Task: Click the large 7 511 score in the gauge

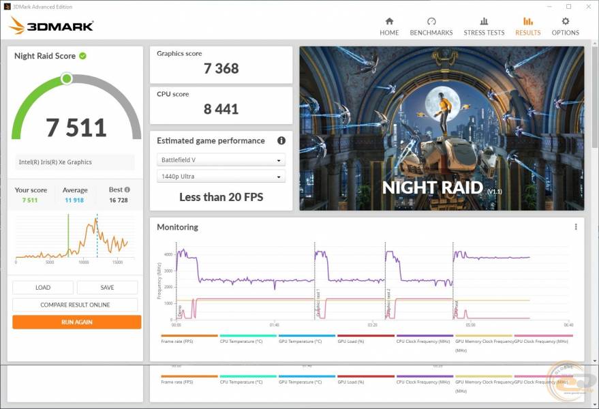Action: click(x=76, y=127)
